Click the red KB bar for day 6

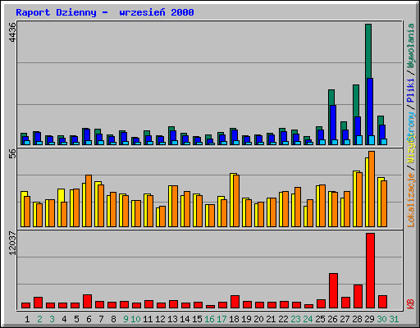[x=87, y=302]
